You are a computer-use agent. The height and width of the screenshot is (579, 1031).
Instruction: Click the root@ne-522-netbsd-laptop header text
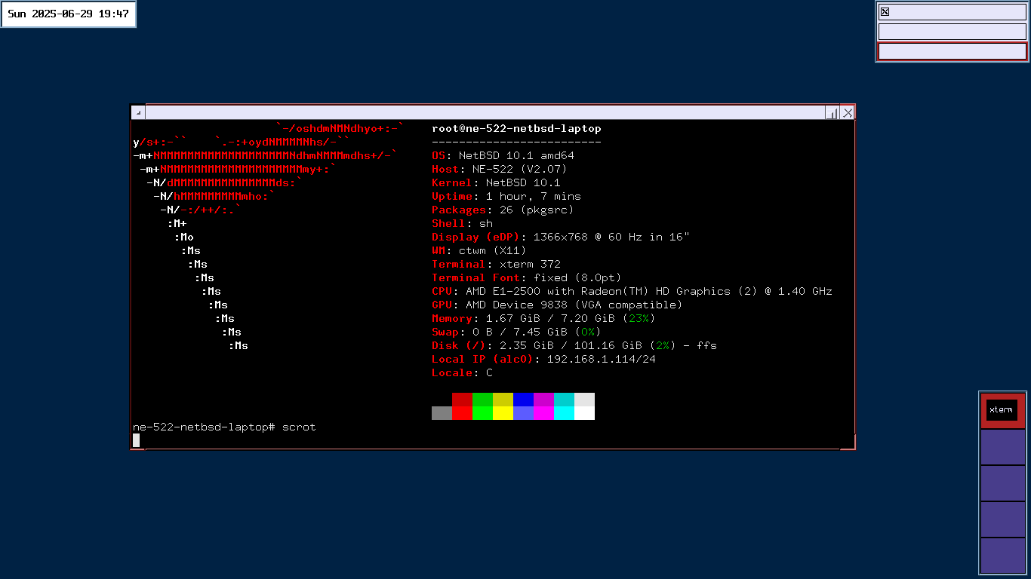click(x=516, y=129)
